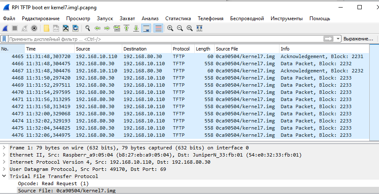The image size is (379, 194).
Task: Select packet number 4476
Action: 185,135
